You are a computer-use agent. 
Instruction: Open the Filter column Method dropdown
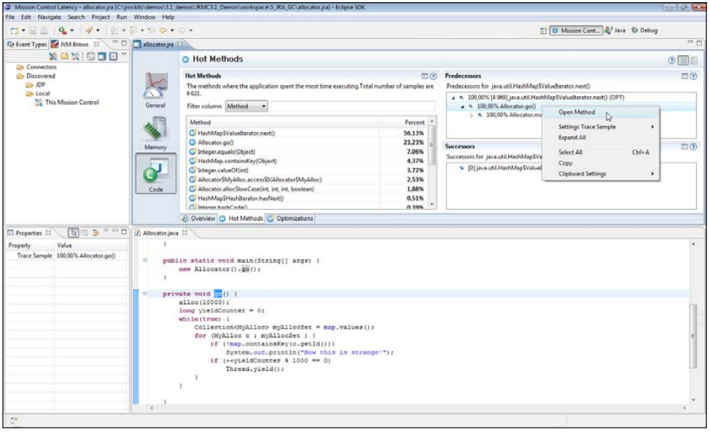coord(246,106)
